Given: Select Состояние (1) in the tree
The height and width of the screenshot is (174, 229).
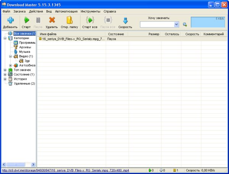Looking at the screenshot, I should 24,74.
